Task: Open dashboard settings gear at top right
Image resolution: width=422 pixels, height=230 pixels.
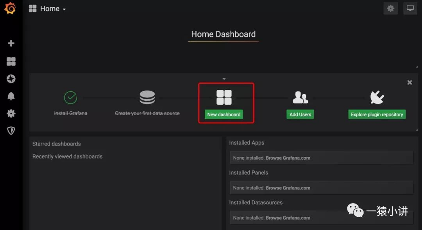Action: (390, 8)
